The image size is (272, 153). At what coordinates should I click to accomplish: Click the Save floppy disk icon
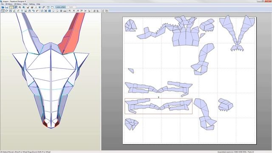coord(7,7)
